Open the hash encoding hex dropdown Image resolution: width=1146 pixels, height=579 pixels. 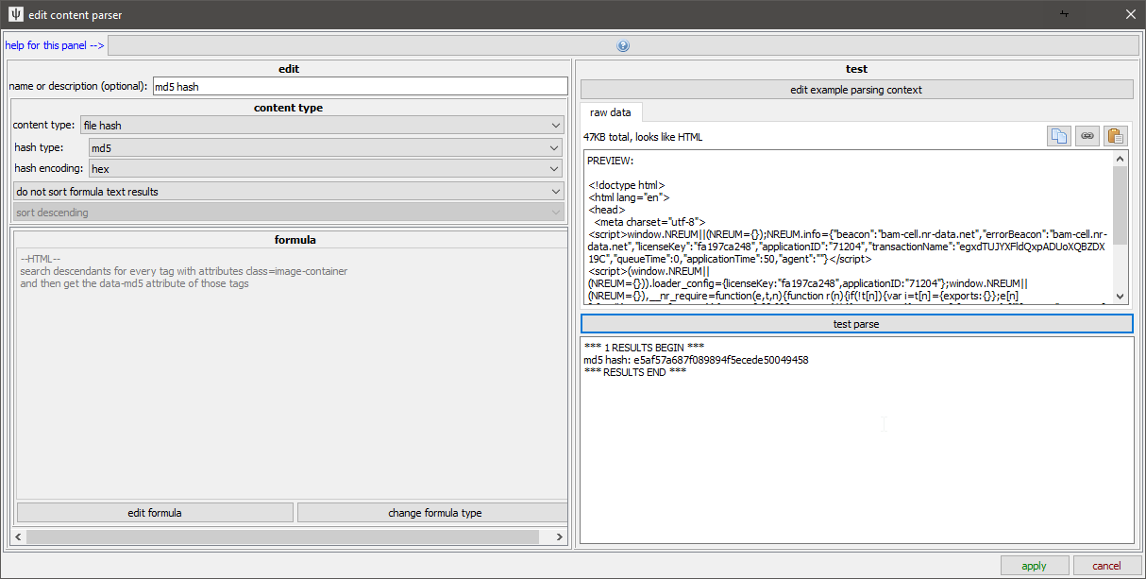(326, 169)
